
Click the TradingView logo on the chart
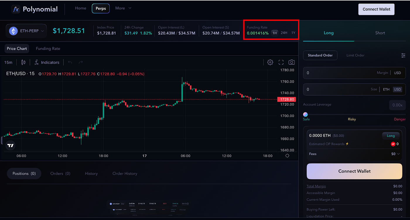pos(10,145)
